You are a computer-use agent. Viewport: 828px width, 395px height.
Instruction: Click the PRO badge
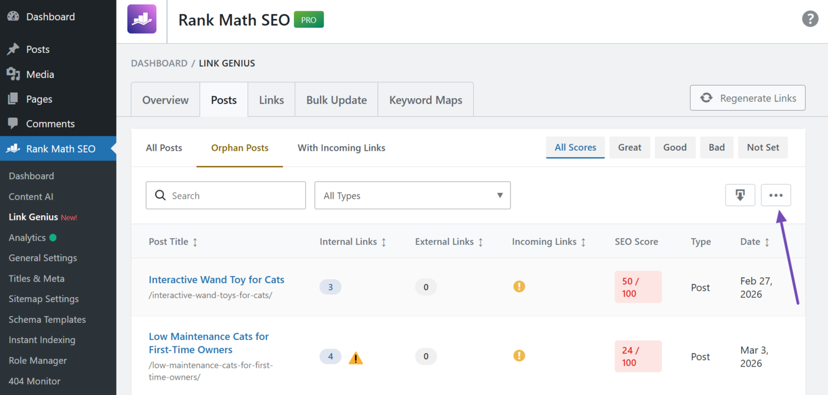click(309, 20)
